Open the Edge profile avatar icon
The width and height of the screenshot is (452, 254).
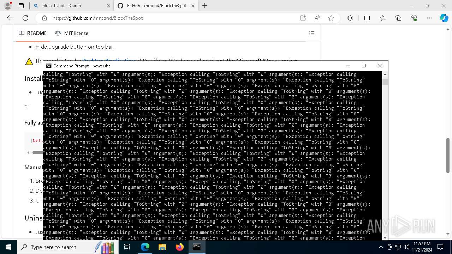click(8, 6)
